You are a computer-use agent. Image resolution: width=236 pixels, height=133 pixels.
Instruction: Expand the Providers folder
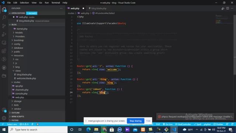click(x=20, y=37)
